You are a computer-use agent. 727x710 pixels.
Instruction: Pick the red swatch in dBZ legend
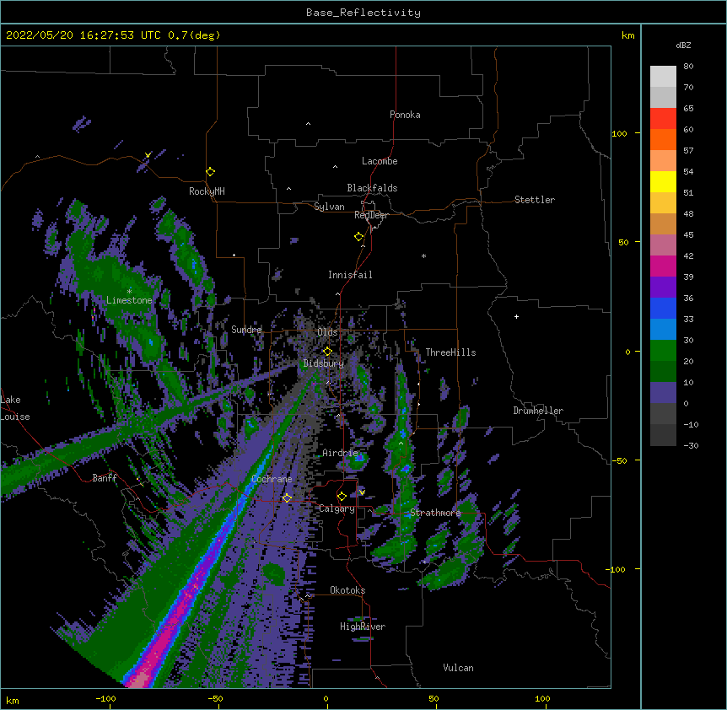[663, 118]
